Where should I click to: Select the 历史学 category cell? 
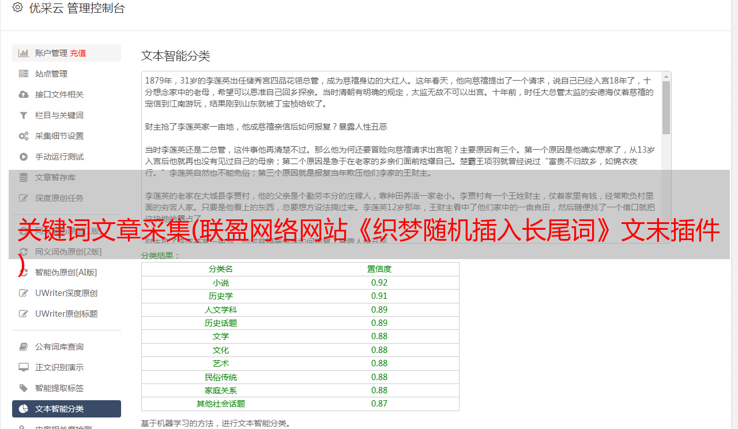click(x=221, y=296)
